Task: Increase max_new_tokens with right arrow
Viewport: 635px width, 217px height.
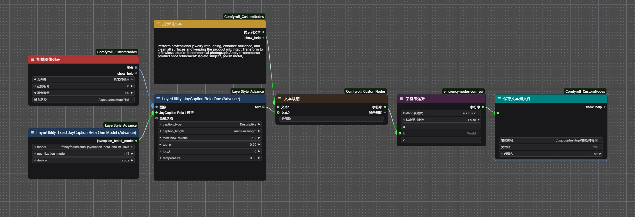Action: (259, 138)
